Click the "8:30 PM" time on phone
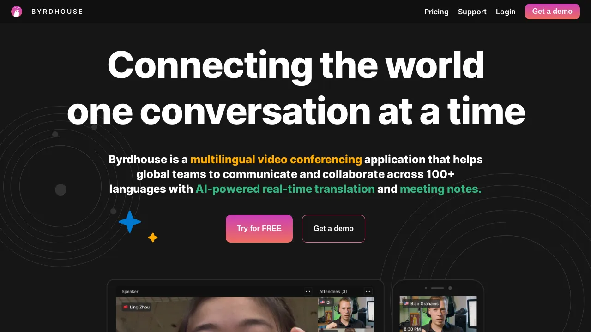Screen dimensions: 591x332 pos(412,329)
